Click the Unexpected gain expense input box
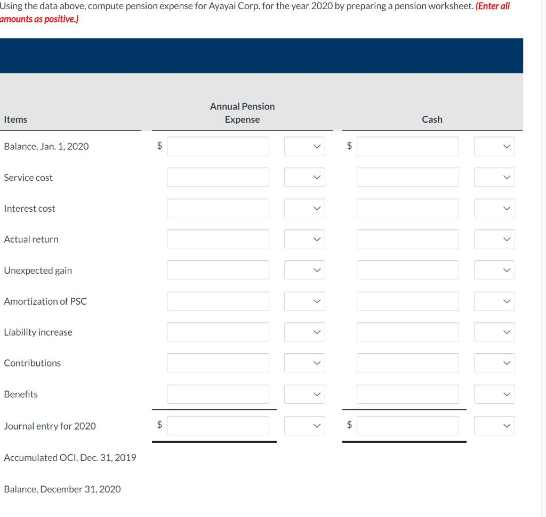Screen dimensions: 546x517 click(218, 270)
